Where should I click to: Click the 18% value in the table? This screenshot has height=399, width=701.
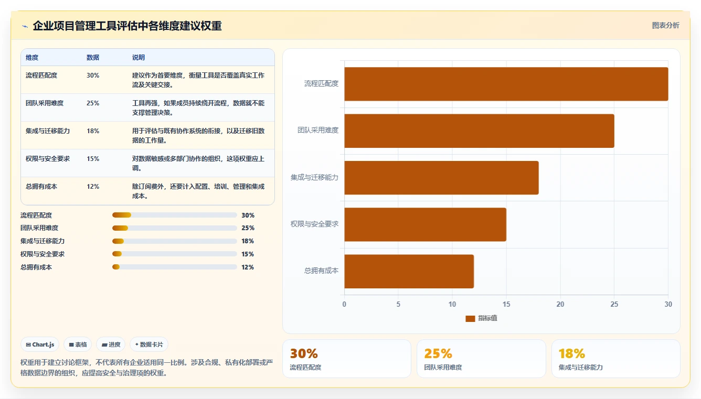click(x=93, y=131)
